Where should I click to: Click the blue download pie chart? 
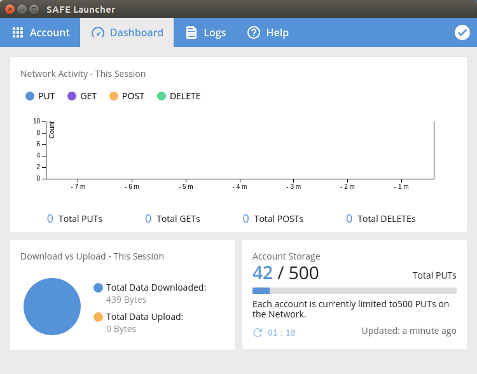[x=52, y=307]
